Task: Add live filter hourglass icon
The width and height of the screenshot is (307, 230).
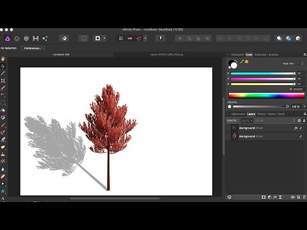Action: point(280,197)
